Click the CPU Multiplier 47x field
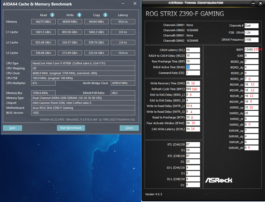The height and width of the screenshot is (202, 265). pos(43,83)
